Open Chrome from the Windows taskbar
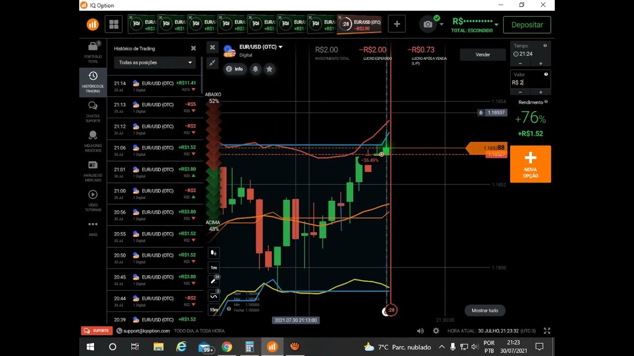 227,347
